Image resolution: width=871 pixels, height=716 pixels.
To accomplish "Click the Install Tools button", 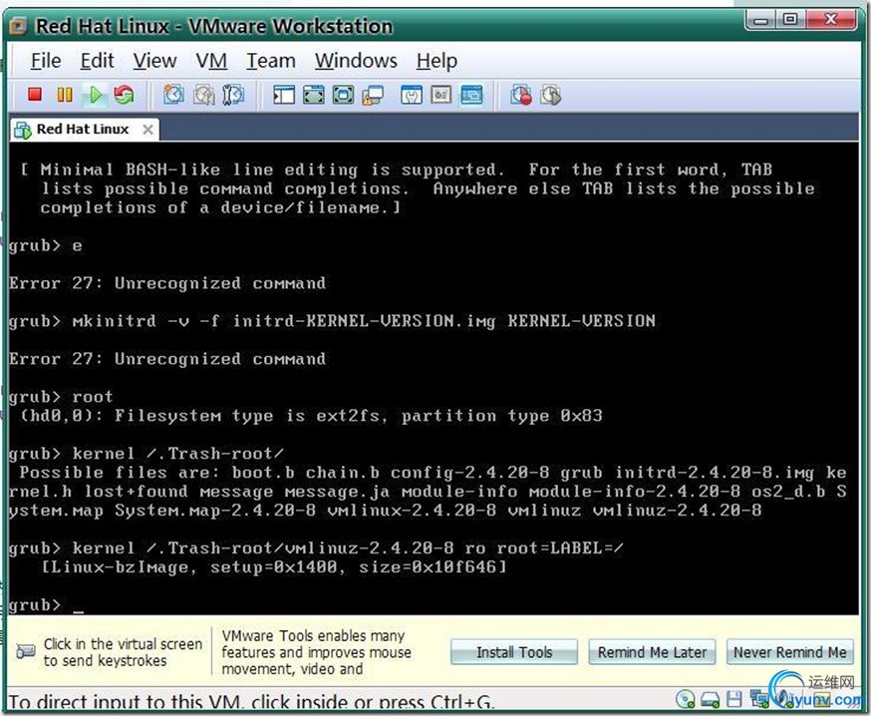I will pos(514,652).
